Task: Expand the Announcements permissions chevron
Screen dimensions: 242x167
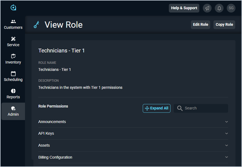Action: point(227,122)
